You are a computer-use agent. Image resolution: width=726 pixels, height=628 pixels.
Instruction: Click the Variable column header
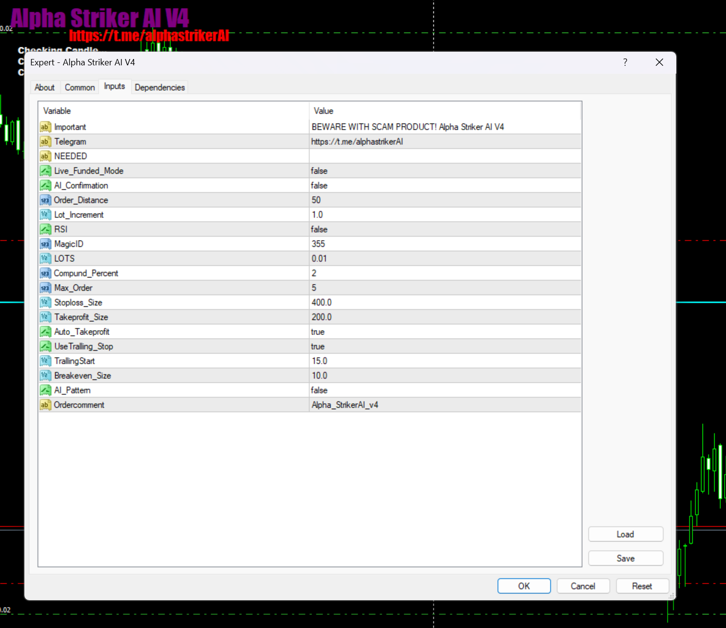(x=174, y=111)
